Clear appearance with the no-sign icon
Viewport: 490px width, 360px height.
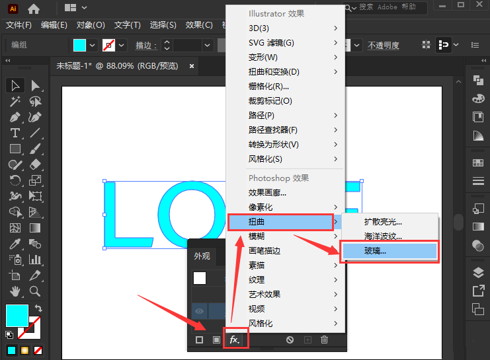290,340
